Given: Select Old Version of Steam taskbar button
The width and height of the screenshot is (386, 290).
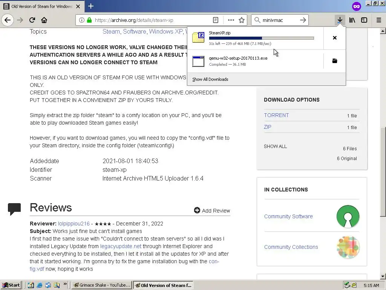Looking at the screenshot, I should coord(163,285).
